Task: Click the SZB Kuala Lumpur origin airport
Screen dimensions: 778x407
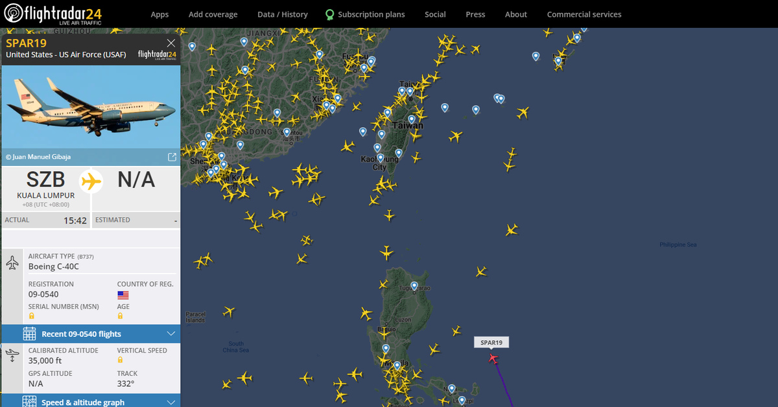Action: click(x=45, y=185)
